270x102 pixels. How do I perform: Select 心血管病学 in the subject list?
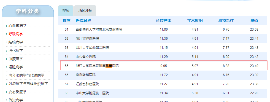pos(18,26)
